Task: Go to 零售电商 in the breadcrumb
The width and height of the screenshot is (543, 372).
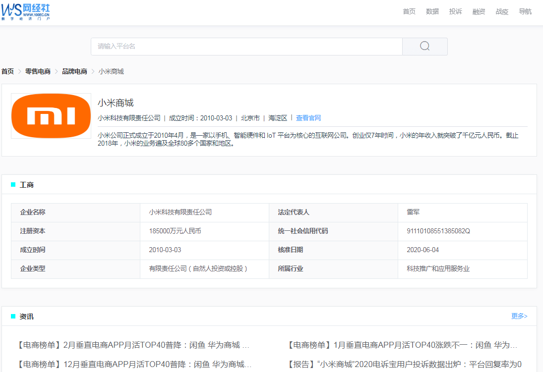Action: [x=38, y=71]
